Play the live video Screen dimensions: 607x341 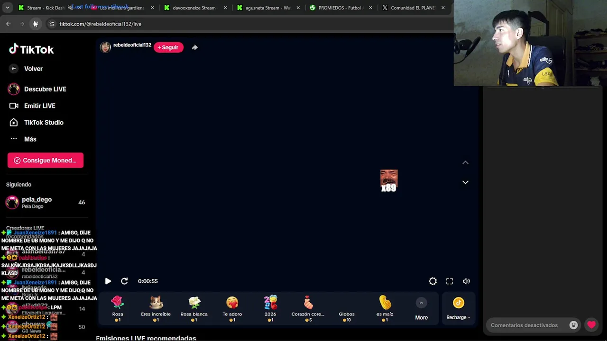coord(108,281)
